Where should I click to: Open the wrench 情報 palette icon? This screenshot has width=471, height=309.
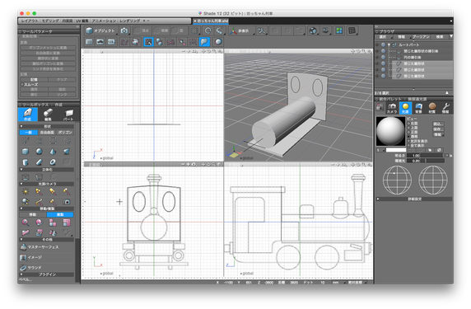point(445,108)
